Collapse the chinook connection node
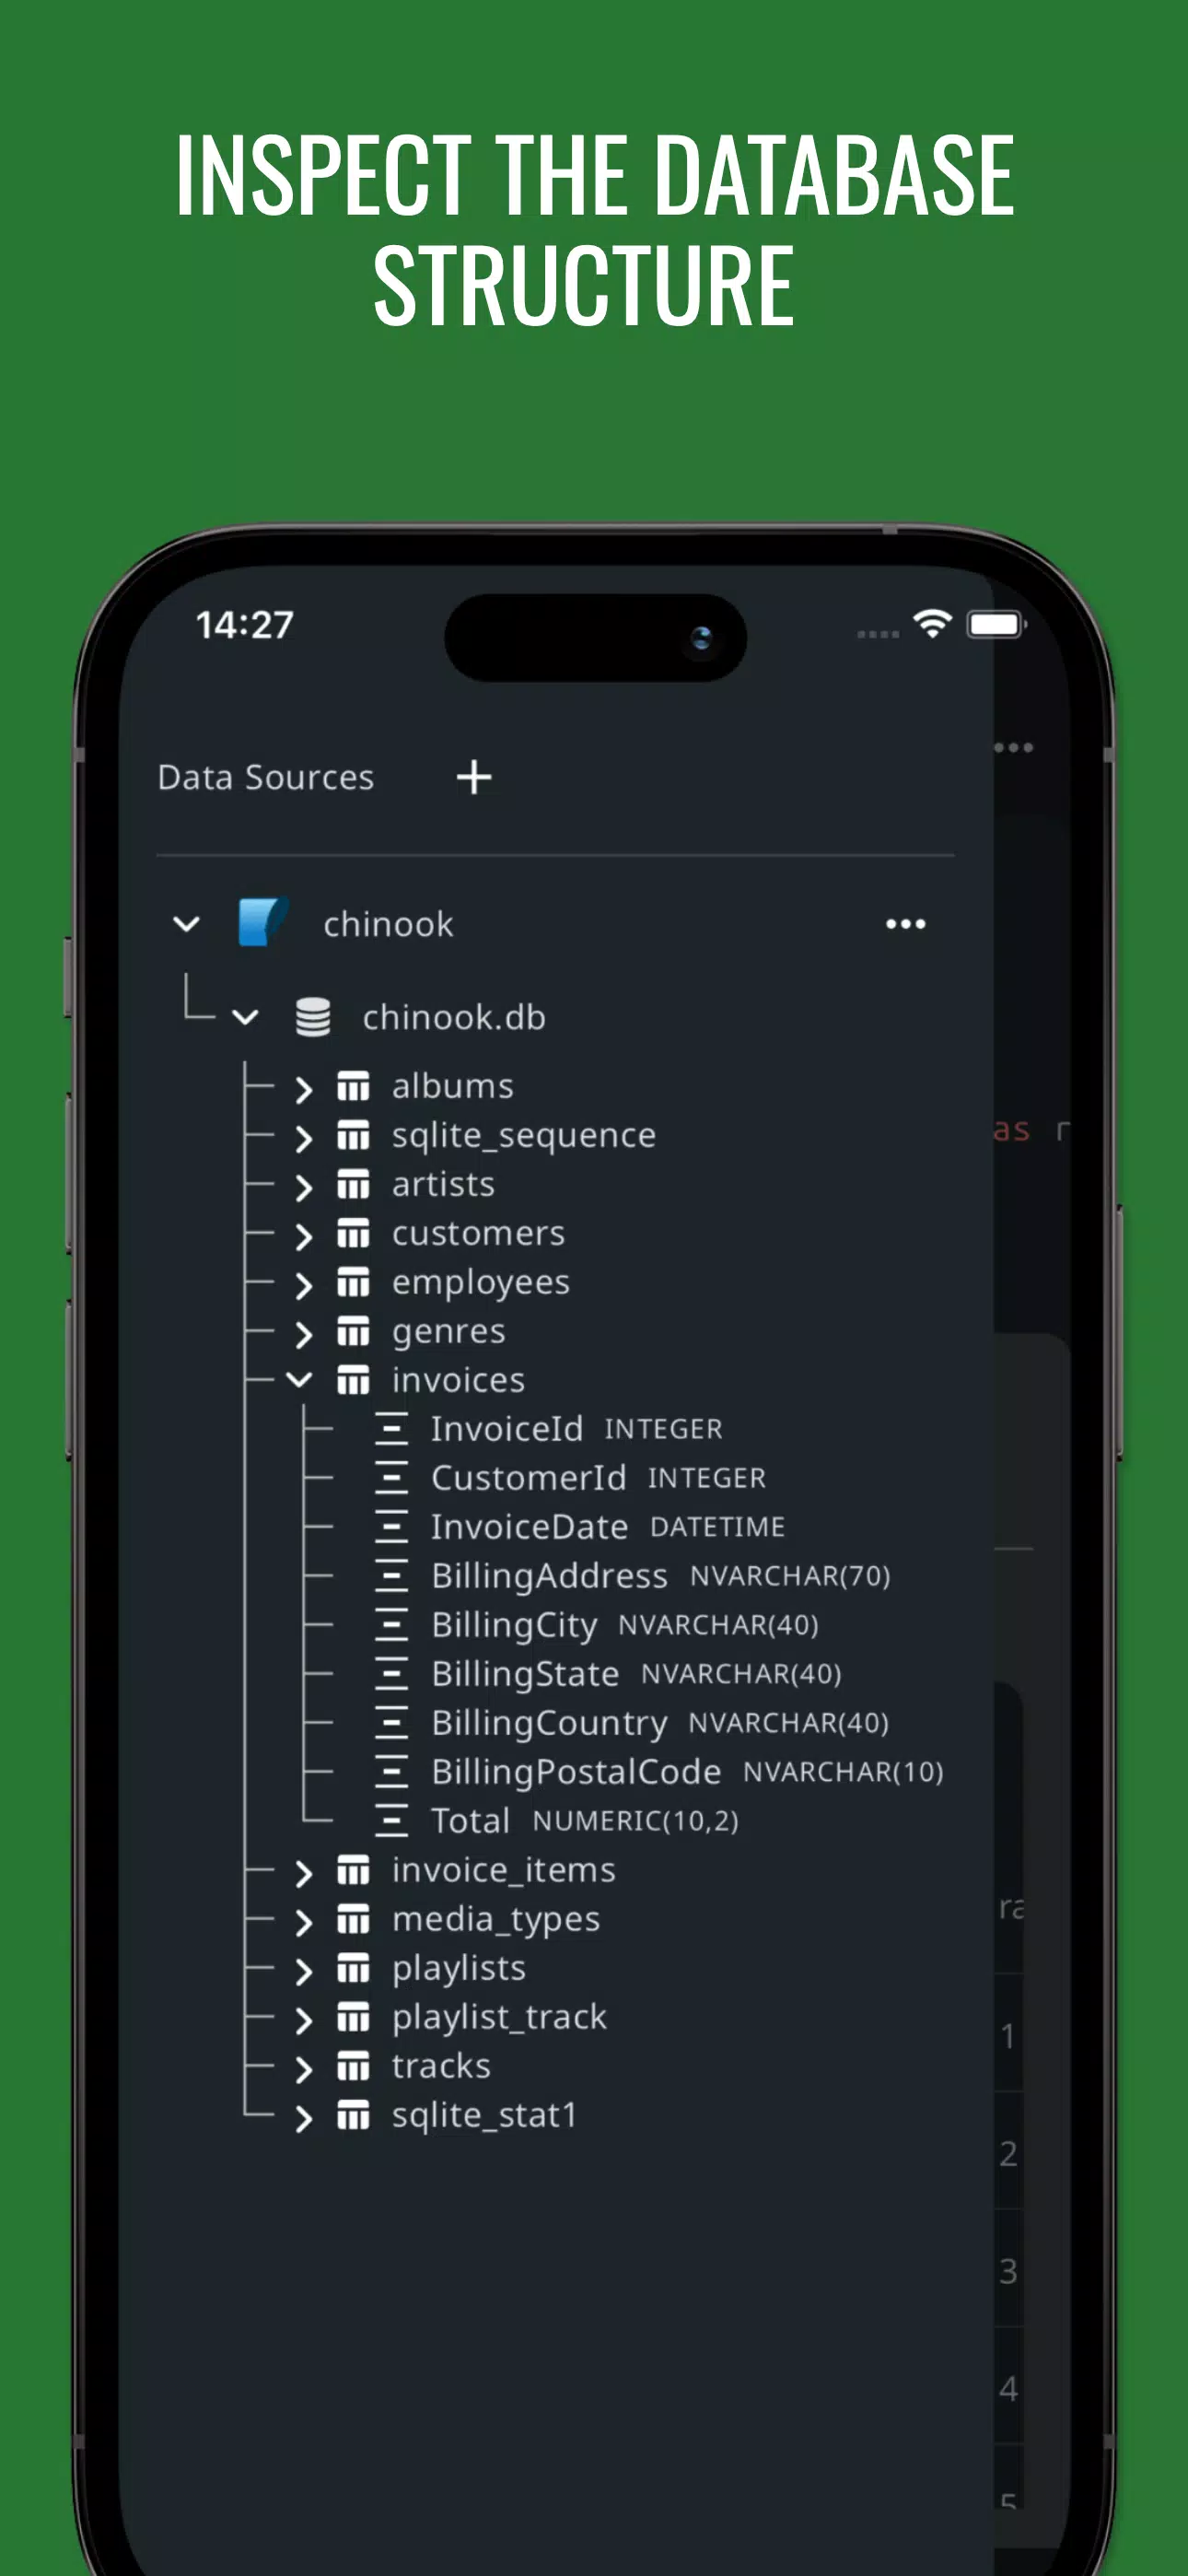Image resolution: width=1188 pixels, height=2576 pixels. 186,924
